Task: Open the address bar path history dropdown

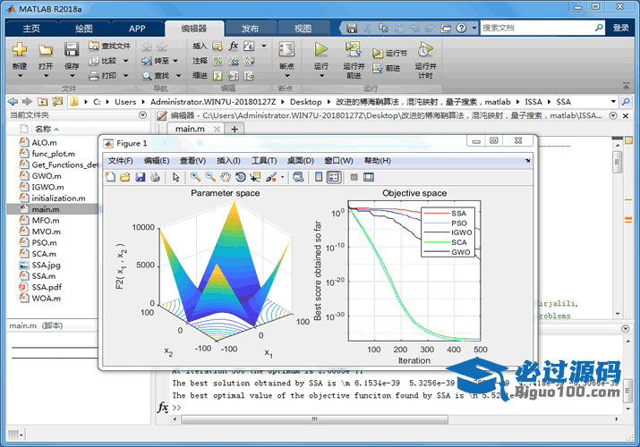Action: pos(613,101)
